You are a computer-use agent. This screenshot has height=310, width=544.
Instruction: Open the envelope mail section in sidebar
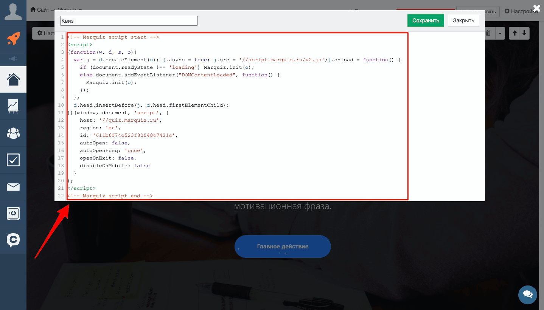(x=13, y=187)
